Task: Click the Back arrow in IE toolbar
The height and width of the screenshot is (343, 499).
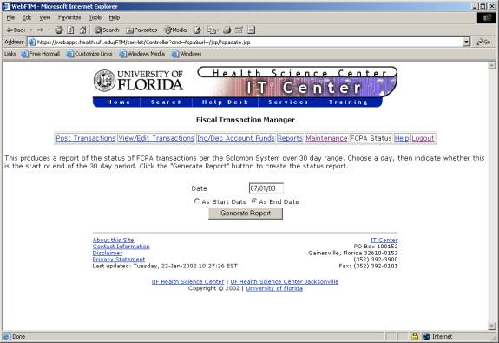Action: coord(16,30)
